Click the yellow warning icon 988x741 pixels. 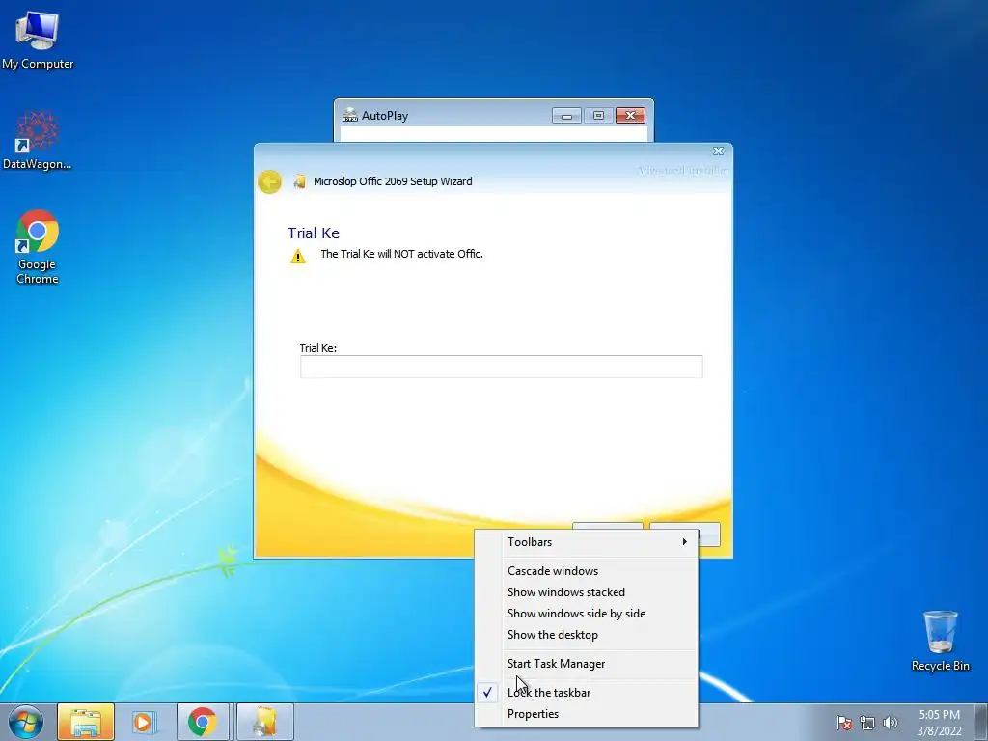click(298, 256)
